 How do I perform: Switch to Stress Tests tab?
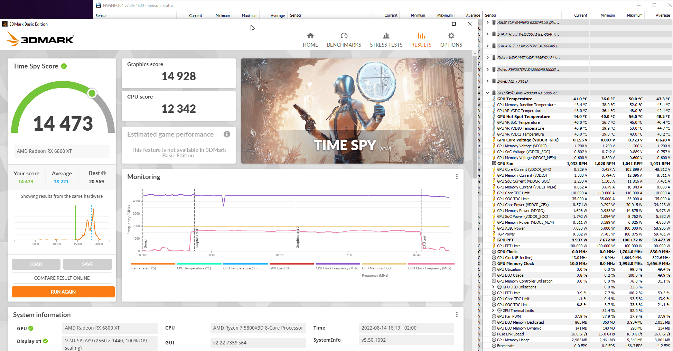386,40
